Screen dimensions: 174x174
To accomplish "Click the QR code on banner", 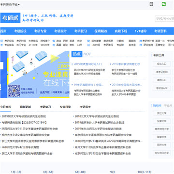I will click(14, 91).
